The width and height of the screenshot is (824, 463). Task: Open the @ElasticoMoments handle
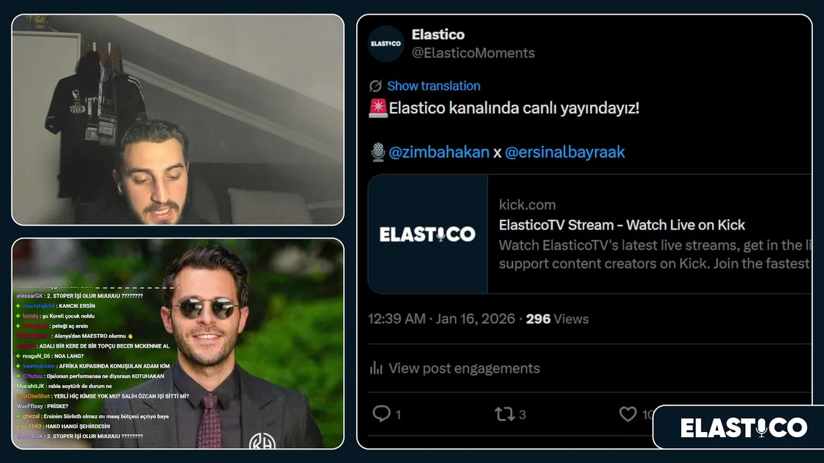[x=473, y=53]
